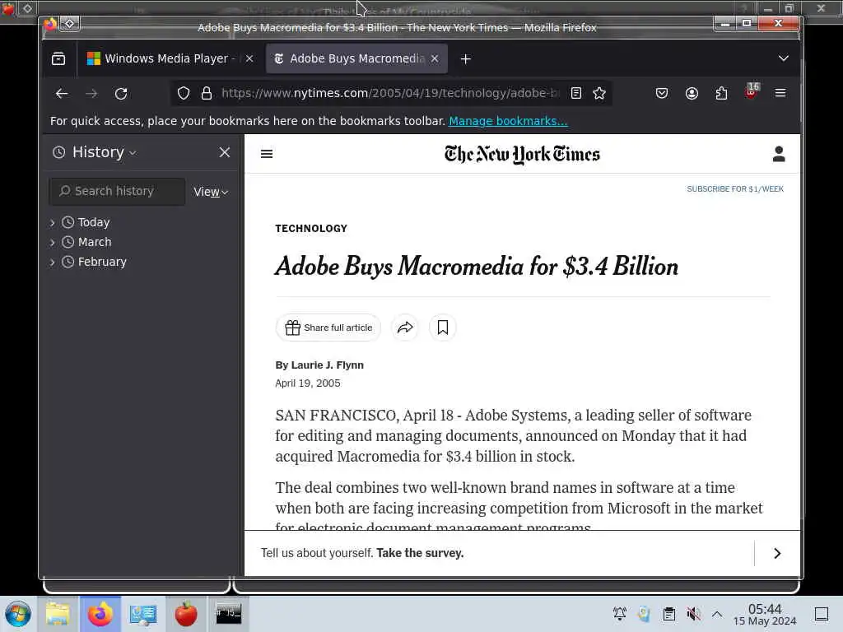Viewport: 843px width, 632px height.
Task: Open the NYT sections hamburger menu
Action: (x=267, y=154)
